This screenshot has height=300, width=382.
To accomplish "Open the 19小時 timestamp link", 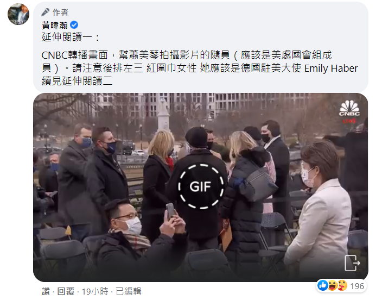I will tap(95, 291).
